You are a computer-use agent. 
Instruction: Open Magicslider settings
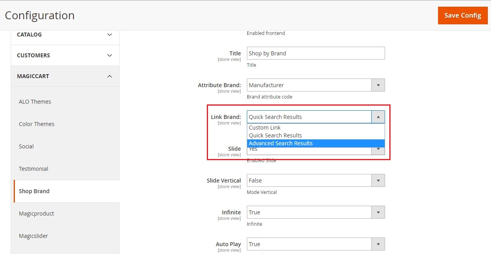(33, 236)
